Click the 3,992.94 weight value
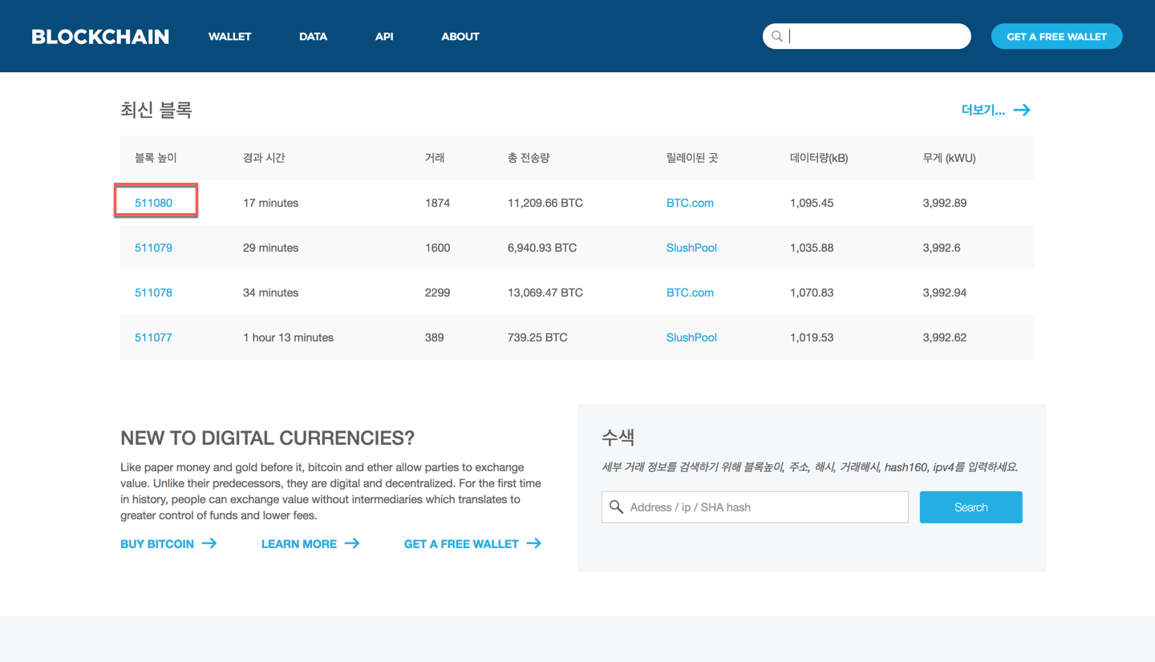 point(945,293)
